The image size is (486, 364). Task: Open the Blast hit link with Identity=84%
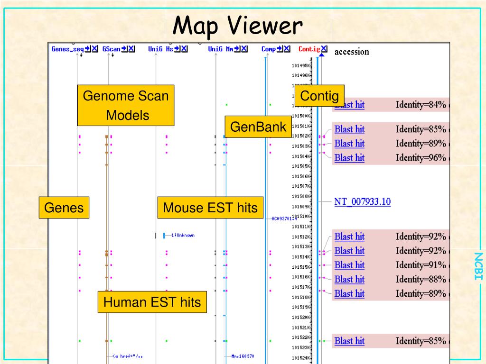[x=349, y=105]
